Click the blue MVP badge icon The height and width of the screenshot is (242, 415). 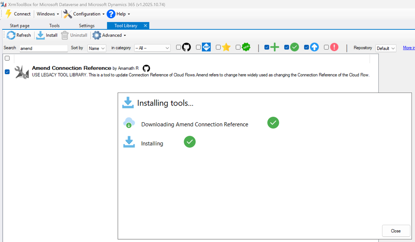pos(206,47)
